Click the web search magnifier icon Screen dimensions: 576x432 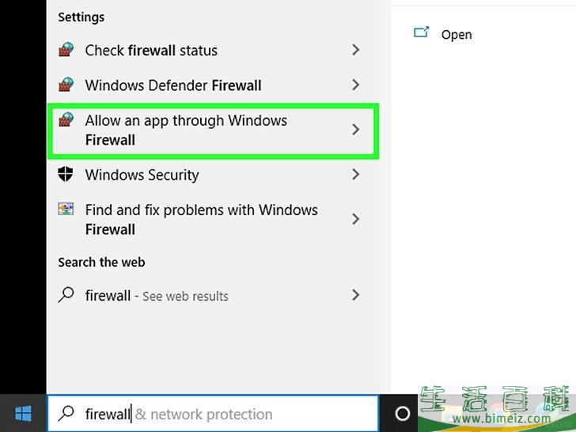(x=66, y=296)
